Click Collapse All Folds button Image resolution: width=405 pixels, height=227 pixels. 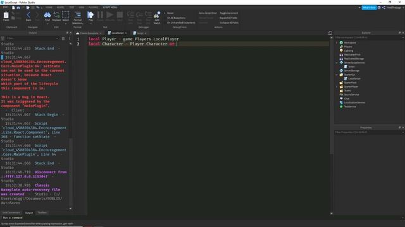coord(229,23)
